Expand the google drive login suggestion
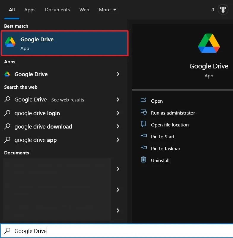Screen dimensions: 233x238 pos(118,113)
